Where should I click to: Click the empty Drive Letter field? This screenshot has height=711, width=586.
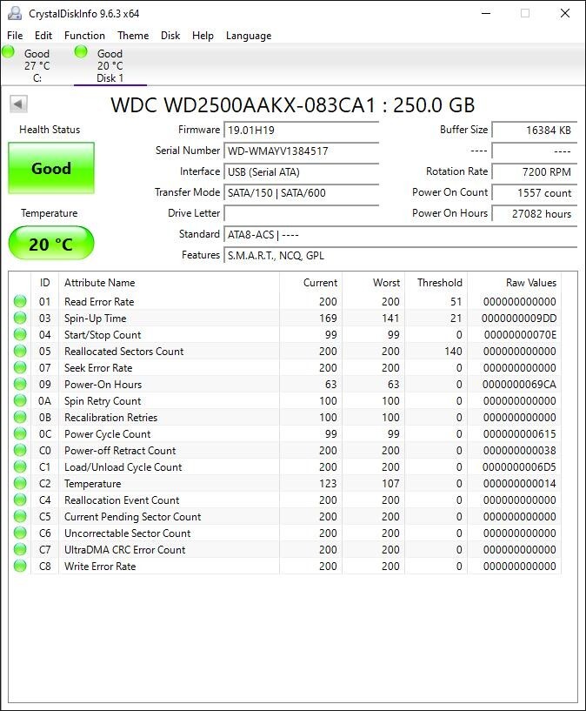(x=302, y=213)
